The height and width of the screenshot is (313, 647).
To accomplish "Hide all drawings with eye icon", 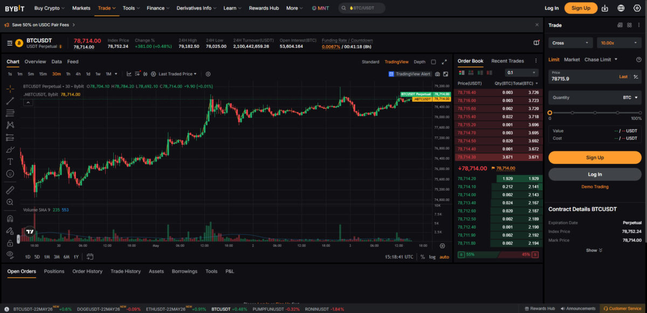I will click(x=10, y=254).
